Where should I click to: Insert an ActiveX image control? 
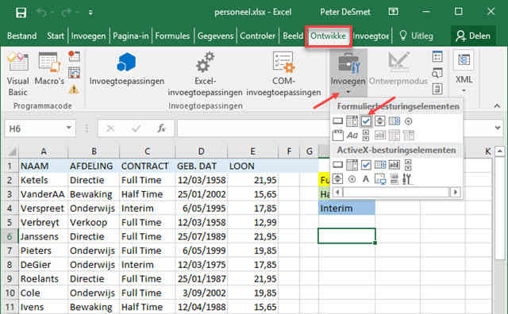(380, 179)
